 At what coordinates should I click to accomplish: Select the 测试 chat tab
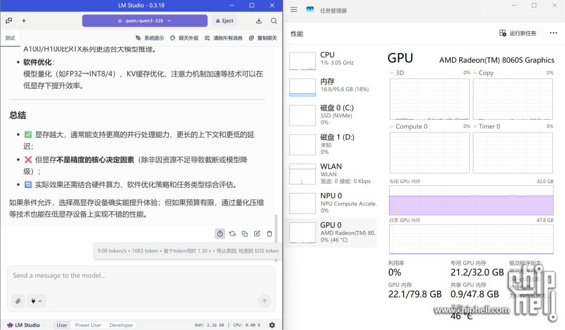tap(10, 38)
